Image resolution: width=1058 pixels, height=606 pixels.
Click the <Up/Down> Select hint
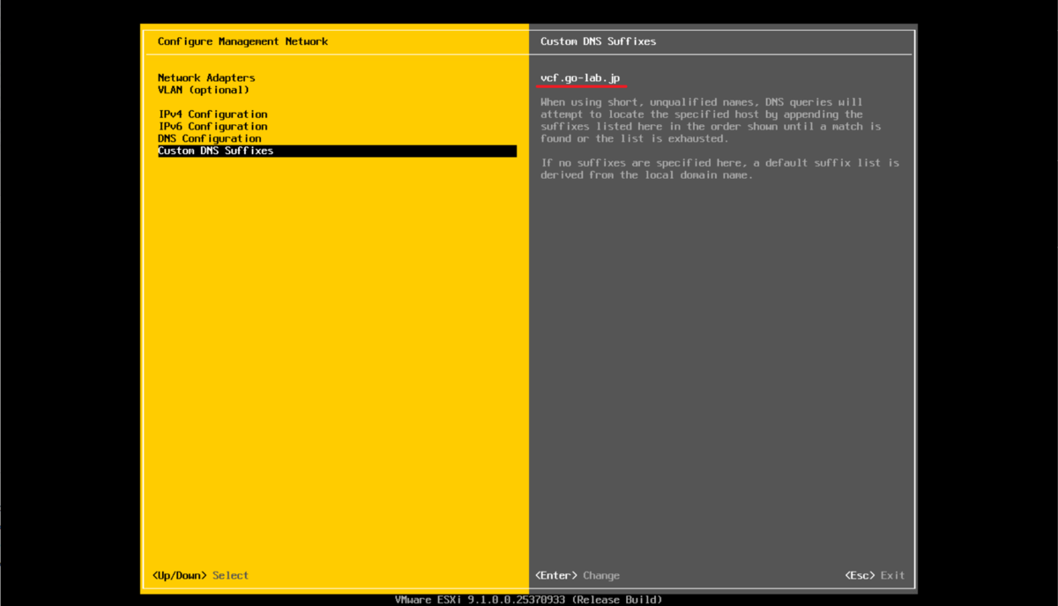(200, 575)
